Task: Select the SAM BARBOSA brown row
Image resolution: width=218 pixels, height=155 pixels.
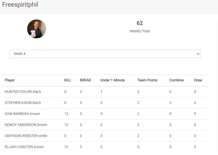Action: tap(22, 114)
